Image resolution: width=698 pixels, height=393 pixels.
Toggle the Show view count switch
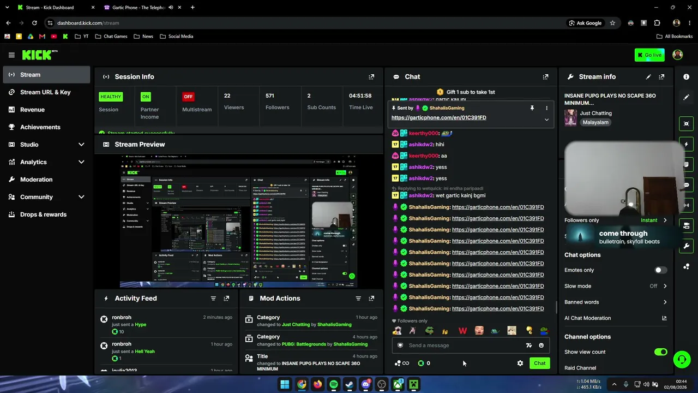660,352
